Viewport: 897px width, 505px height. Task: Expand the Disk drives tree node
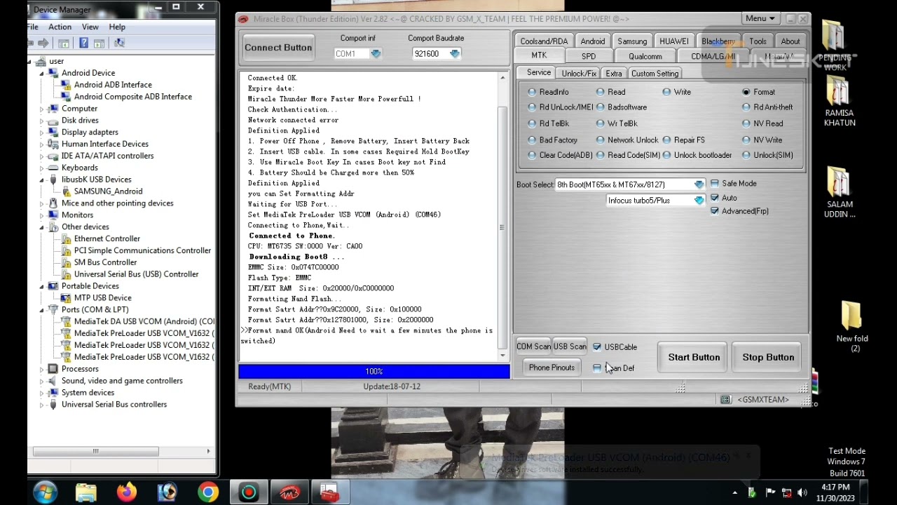(x=42, y=121)
